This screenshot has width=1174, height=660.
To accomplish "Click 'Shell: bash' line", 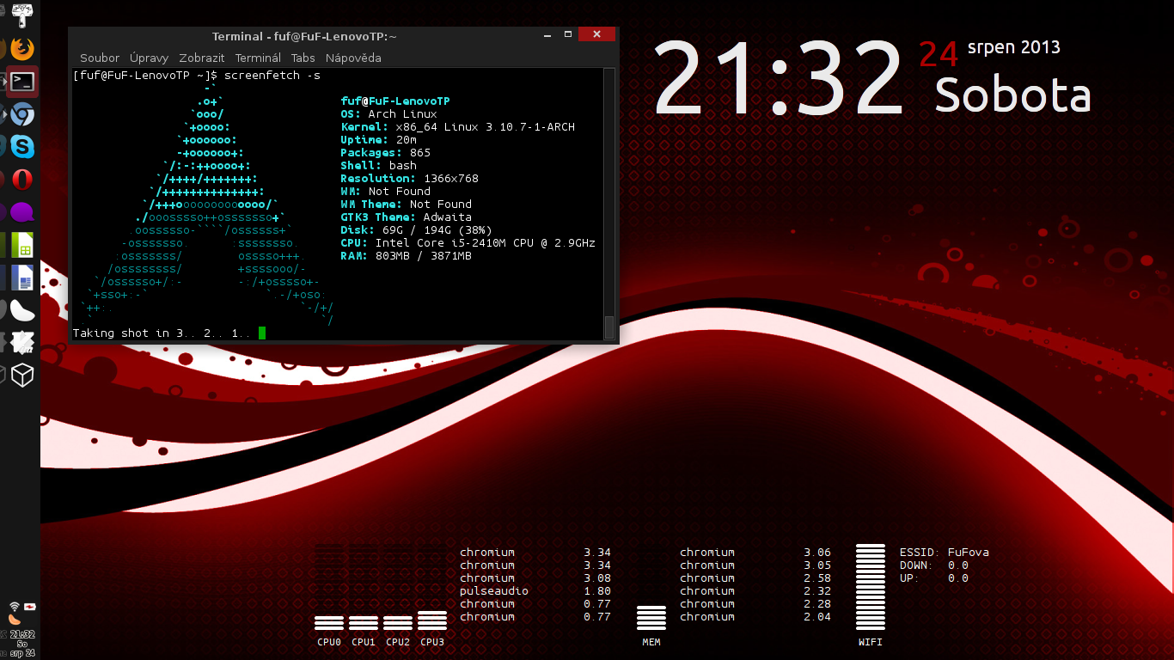I will click(379, 166).
